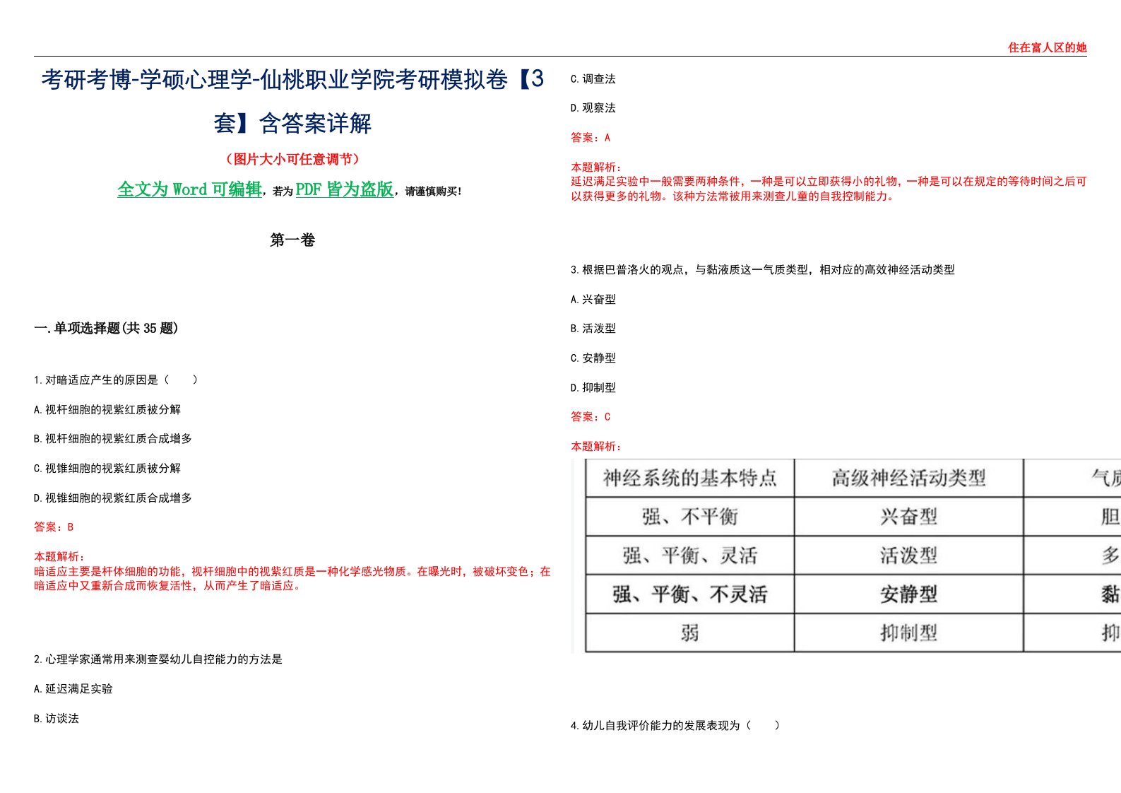
Task: Click table cell '抑制型' in the table
Action: click(908, 633)
